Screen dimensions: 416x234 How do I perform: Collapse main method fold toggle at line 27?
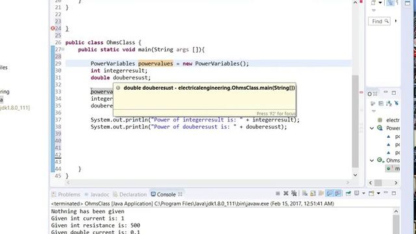click(63, 49)
